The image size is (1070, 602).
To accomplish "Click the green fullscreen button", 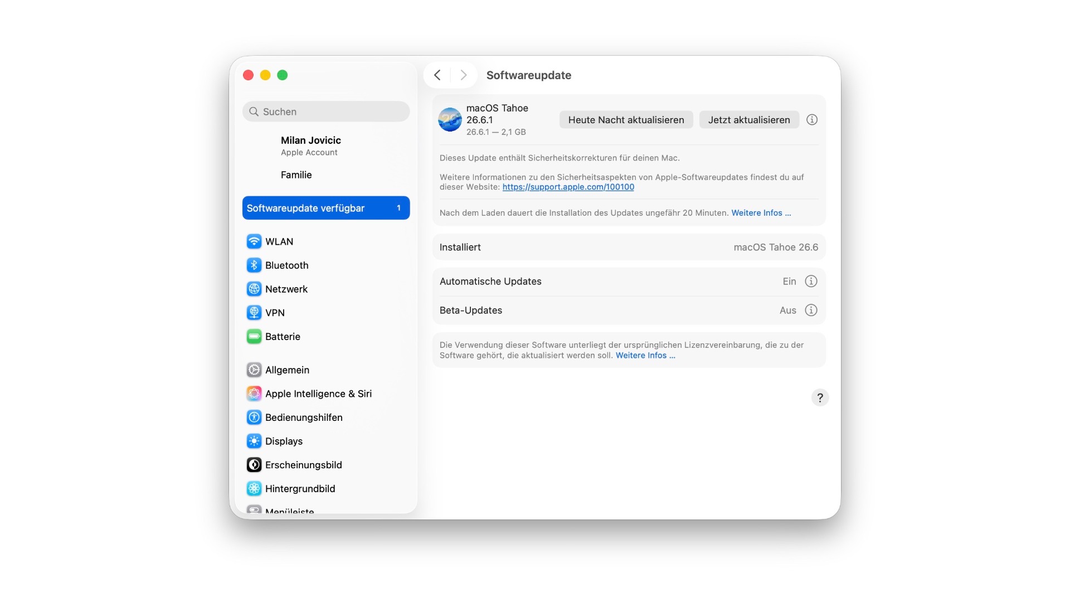I will coord(283,75).
